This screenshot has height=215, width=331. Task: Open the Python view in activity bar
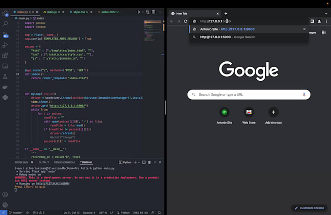(5, 97)
